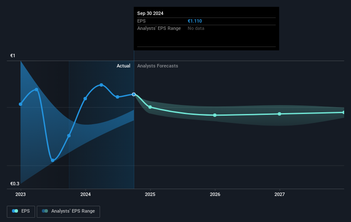Click the Analysts Forecasts section label
The height and width of the screenshot is (222, 351).
coord(158,66)
